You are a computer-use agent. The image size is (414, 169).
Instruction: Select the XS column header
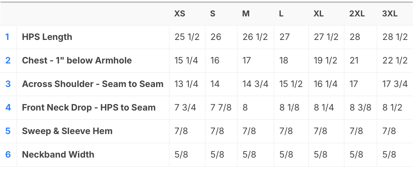pos(180,14)
